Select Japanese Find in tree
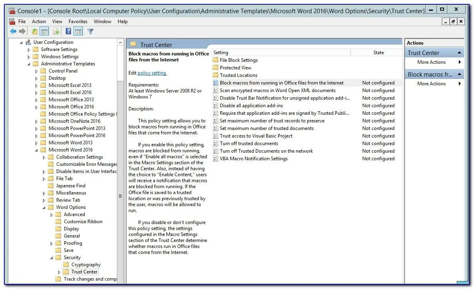The image size is (474, 289). (x=71, y=185)
